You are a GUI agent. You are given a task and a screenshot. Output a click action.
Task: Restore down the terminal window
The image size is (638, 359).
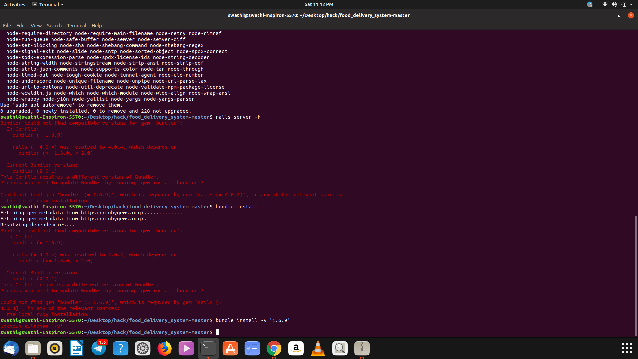tap(619, 16)
